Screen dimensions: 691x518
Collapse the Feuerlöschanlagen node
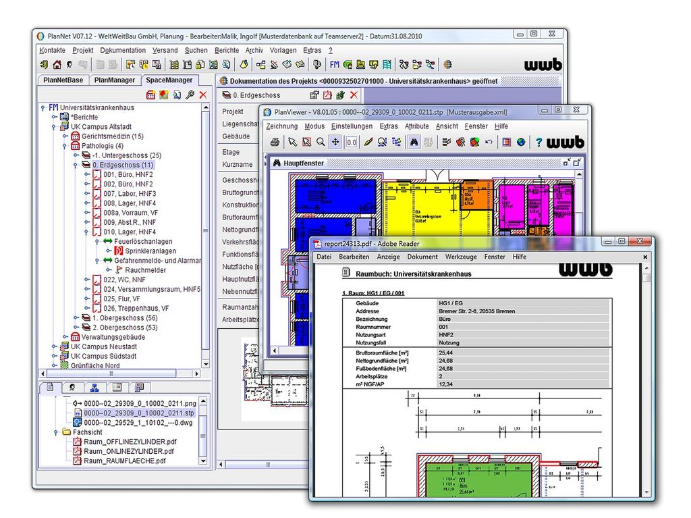click(x=97, y=242)
